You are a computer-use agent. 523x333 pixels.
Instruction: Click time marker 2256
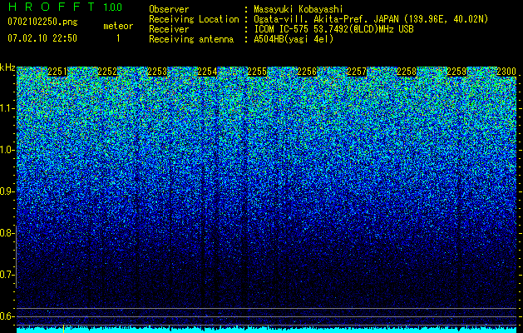point(307,72)
